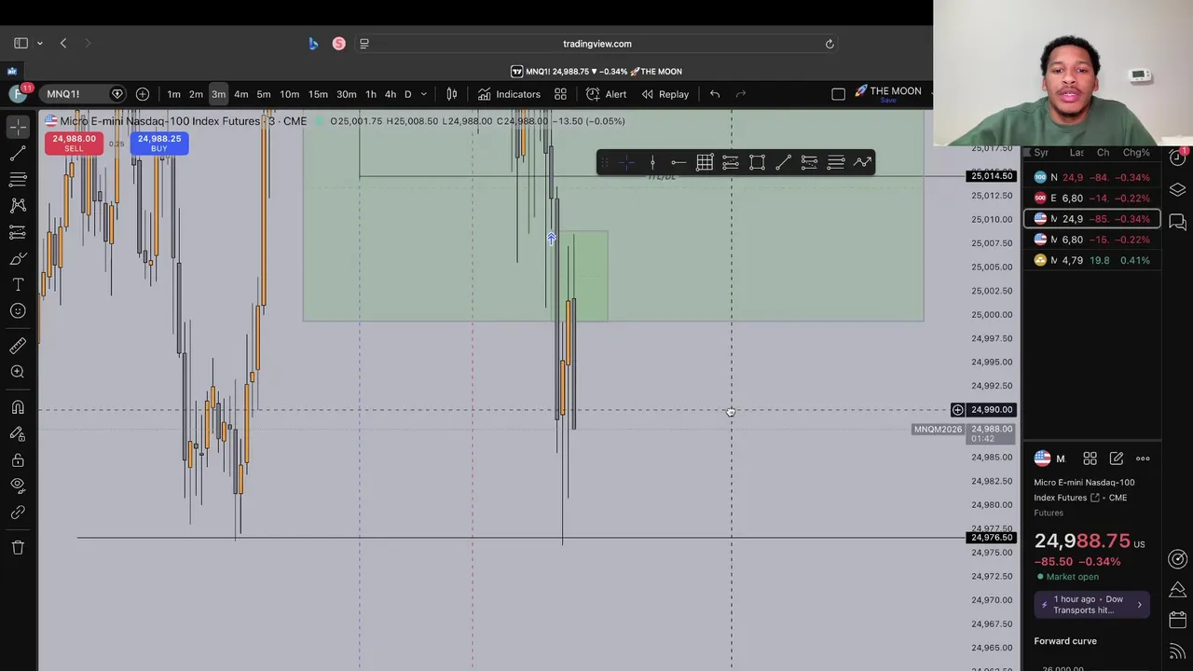Pick crosshair in floating favorites toolbar
Screen dimensions: 1193x671
(626, 163)
